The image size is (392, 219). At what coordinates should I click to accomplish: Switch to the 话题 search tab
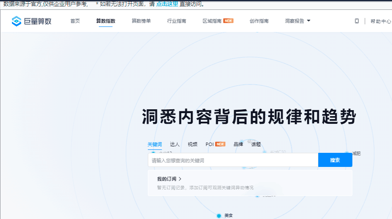256,144
